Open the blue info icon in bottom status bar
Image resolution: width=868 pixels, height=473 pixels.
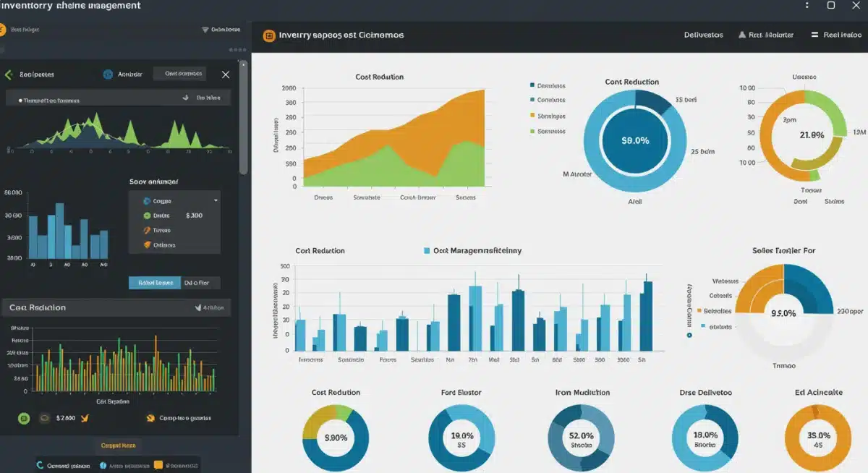point(103,465)
